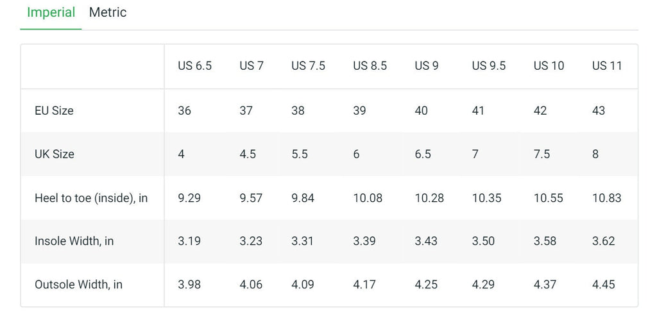Image resolution: width=657 pixels, height=321 pixels.
Task: Click EU size value 43
Action: point(599,111)
